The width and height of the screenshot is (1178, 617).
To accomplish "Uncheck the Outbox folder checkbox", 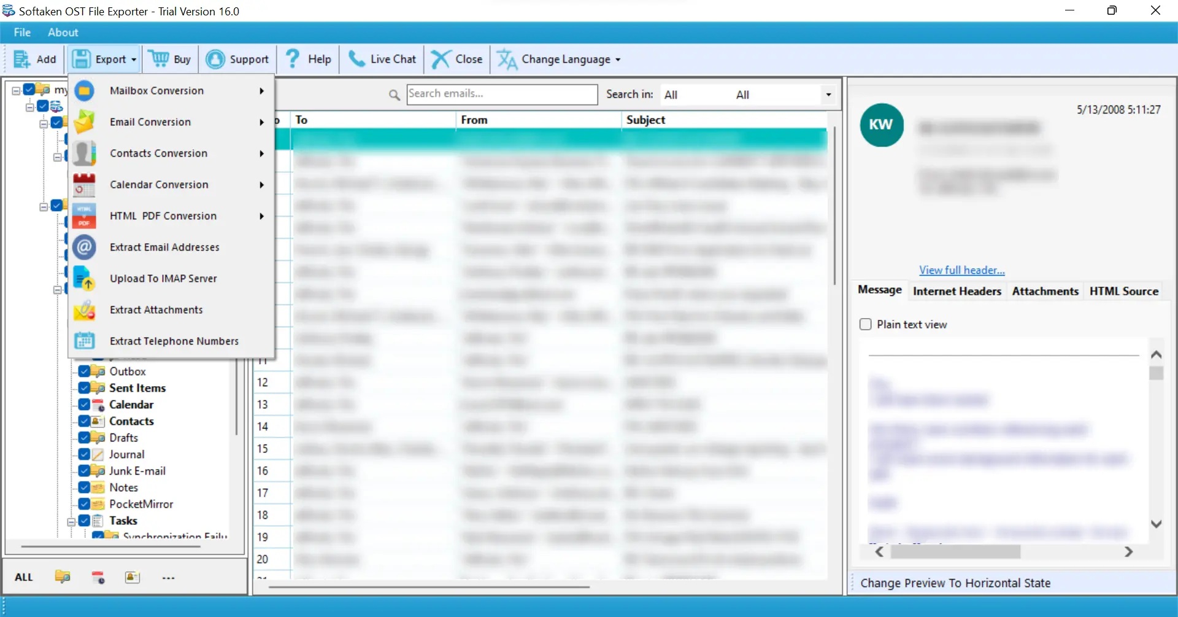I will (84, 371).
